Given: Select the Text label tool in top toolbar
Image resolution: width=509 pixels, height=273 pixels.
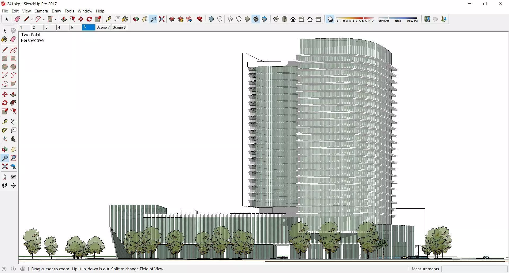Looking at the screenshot, I should 117,19.
